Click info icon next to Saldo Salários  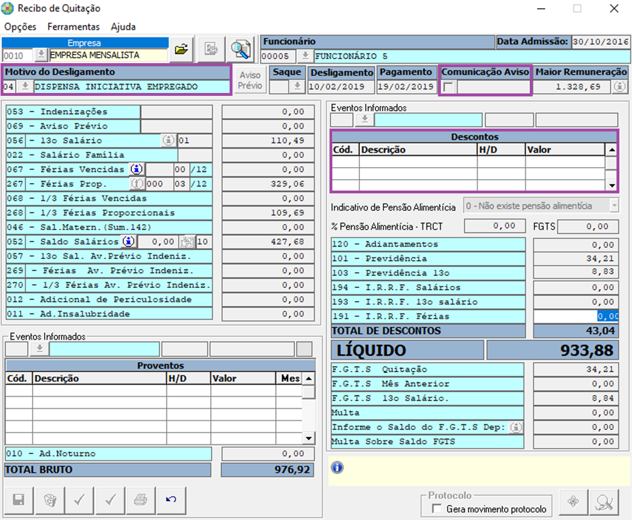129,242
